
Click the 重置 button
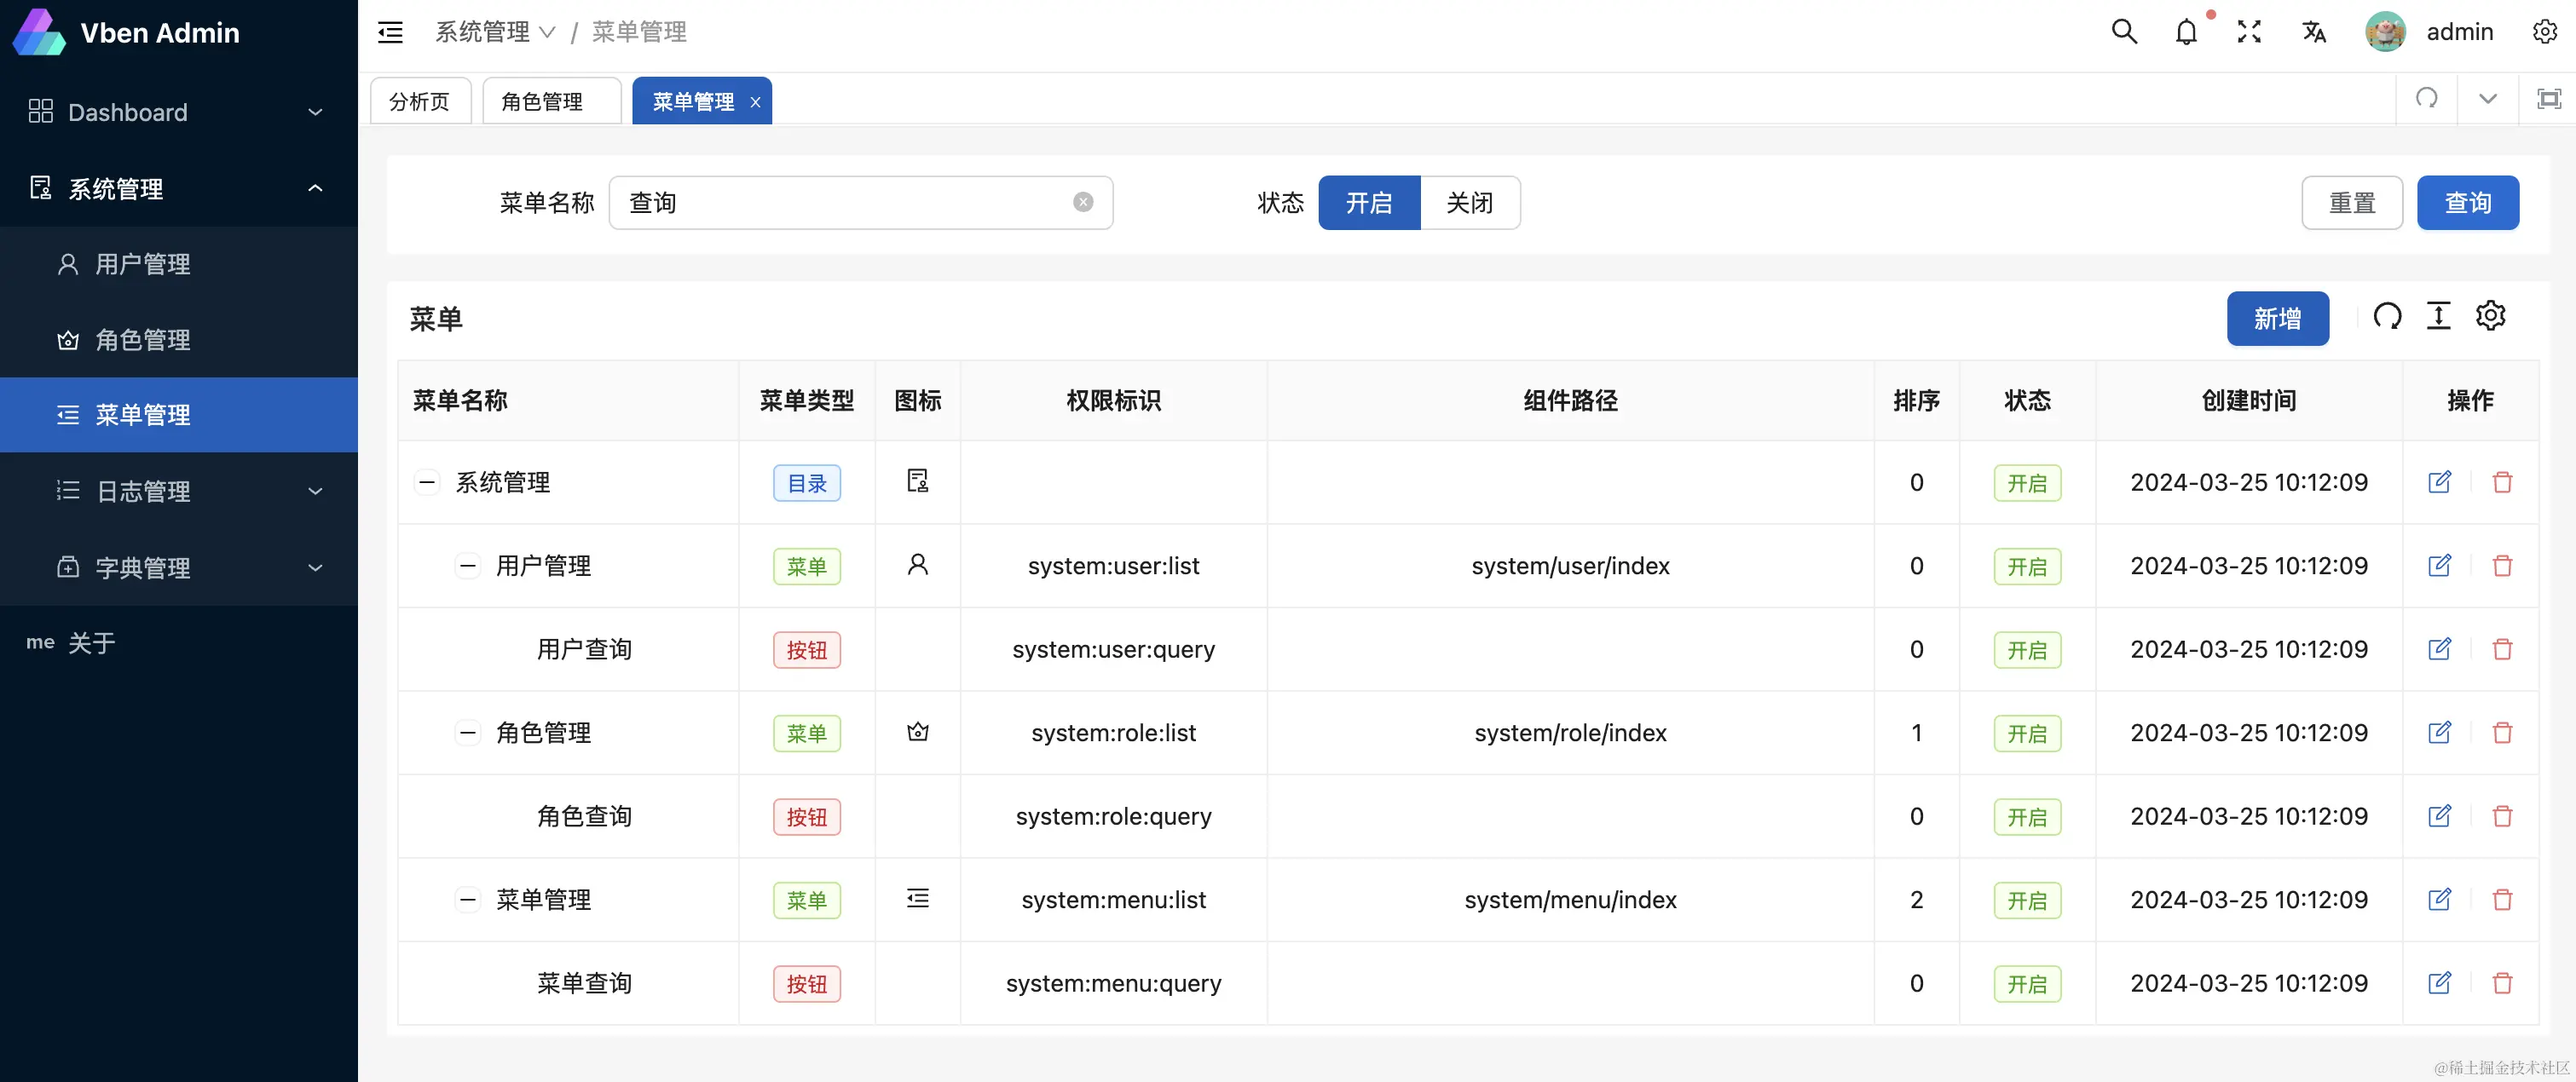pyautogui.click(x=2351, y=203)
